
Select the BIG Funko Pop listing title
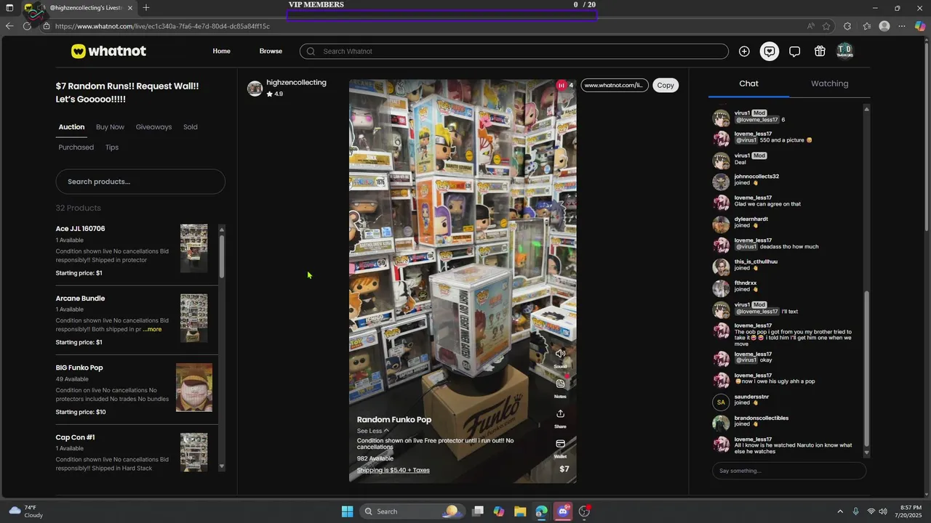tap(79, 368)
